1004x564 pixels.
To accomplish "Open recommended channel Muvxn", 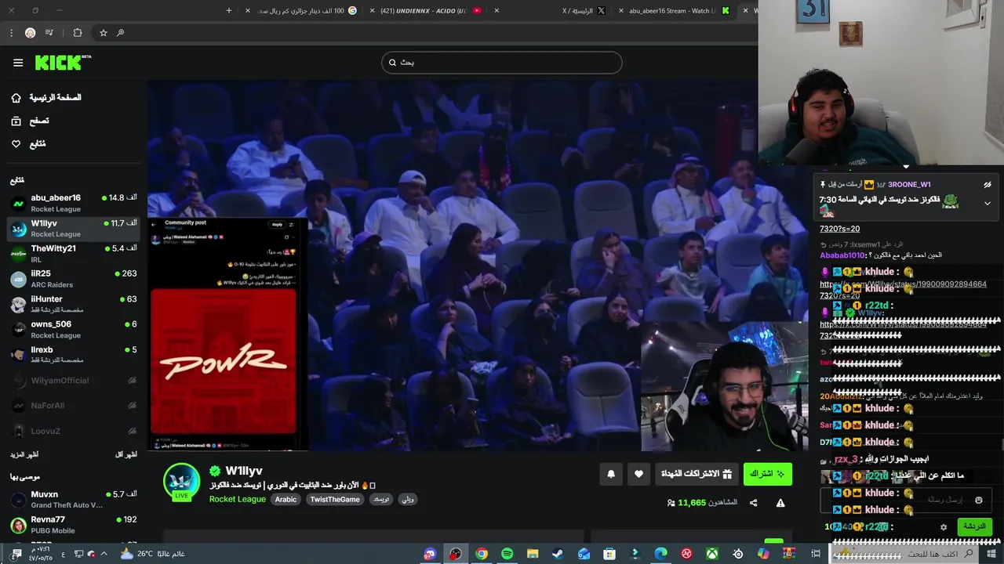I will click(x=74, y=500).
